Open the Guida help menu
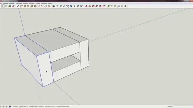This screenshot has height=108, width=193. pos(50,3)
